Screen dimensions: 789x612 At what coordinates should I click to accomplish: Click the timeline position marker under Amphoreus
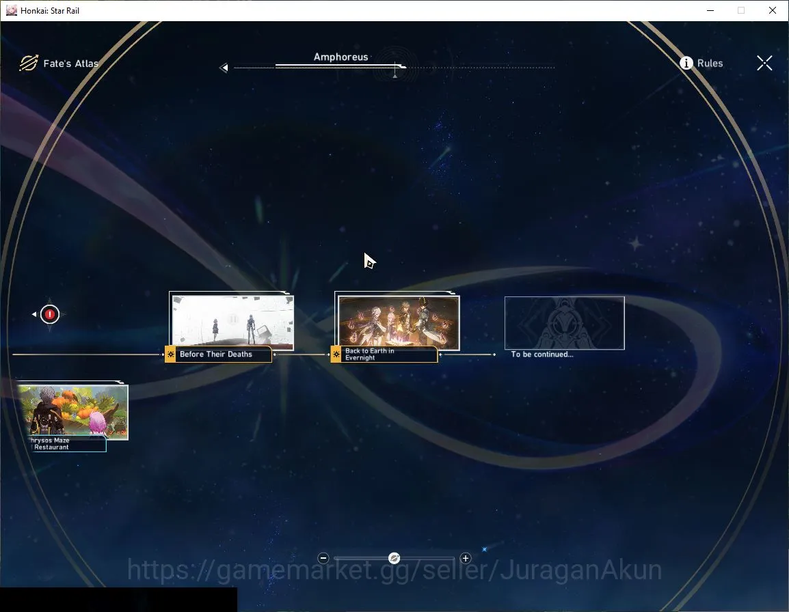(x=395, y=71)
